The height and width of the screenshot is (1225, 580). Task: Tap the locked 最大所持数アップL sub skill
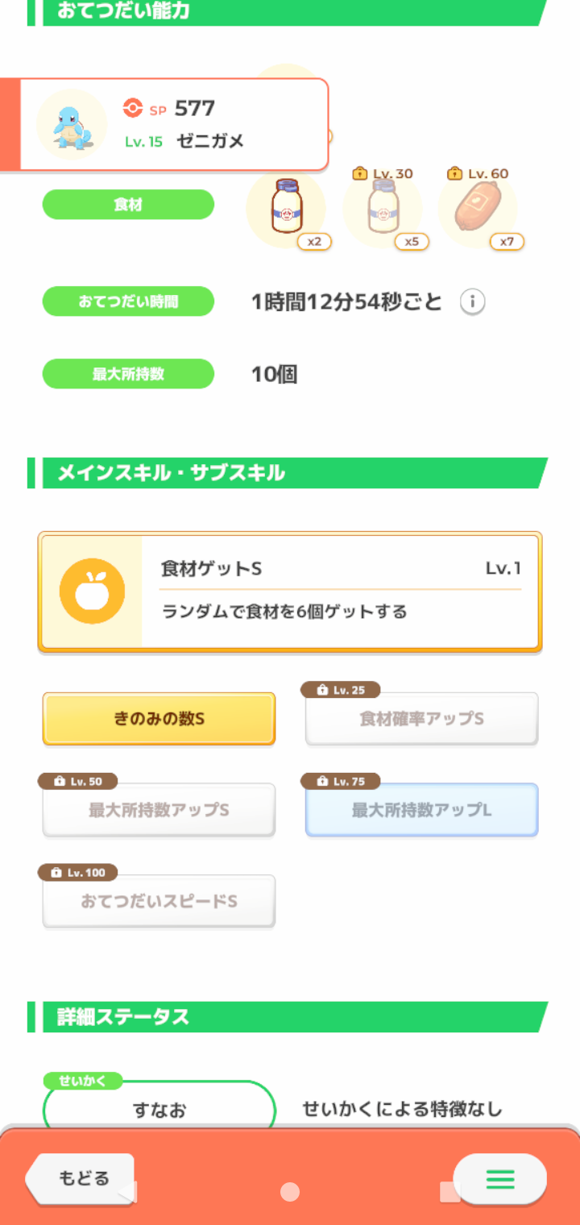click(421, 810)
